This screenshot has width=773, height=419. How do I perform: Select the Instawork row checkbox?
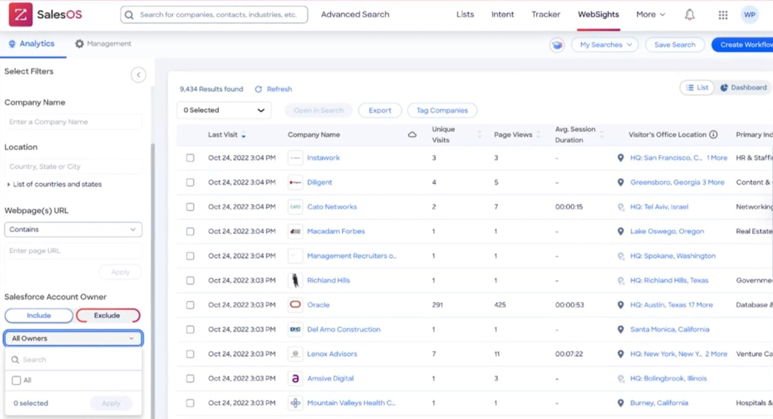click(190, 158)
